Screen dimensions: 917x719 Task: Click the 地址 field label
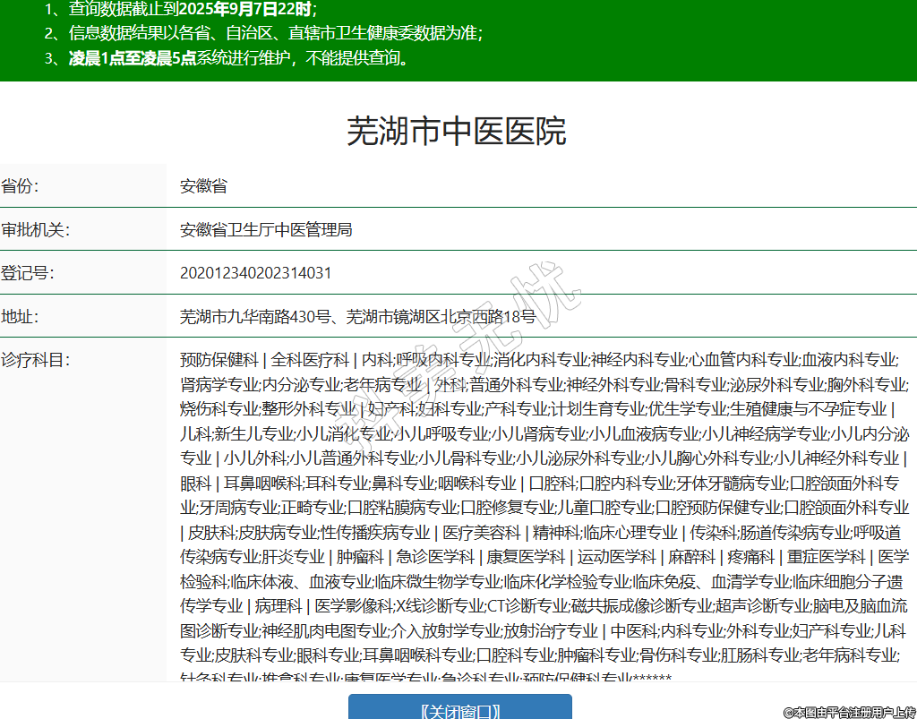[x=21, y=316]
